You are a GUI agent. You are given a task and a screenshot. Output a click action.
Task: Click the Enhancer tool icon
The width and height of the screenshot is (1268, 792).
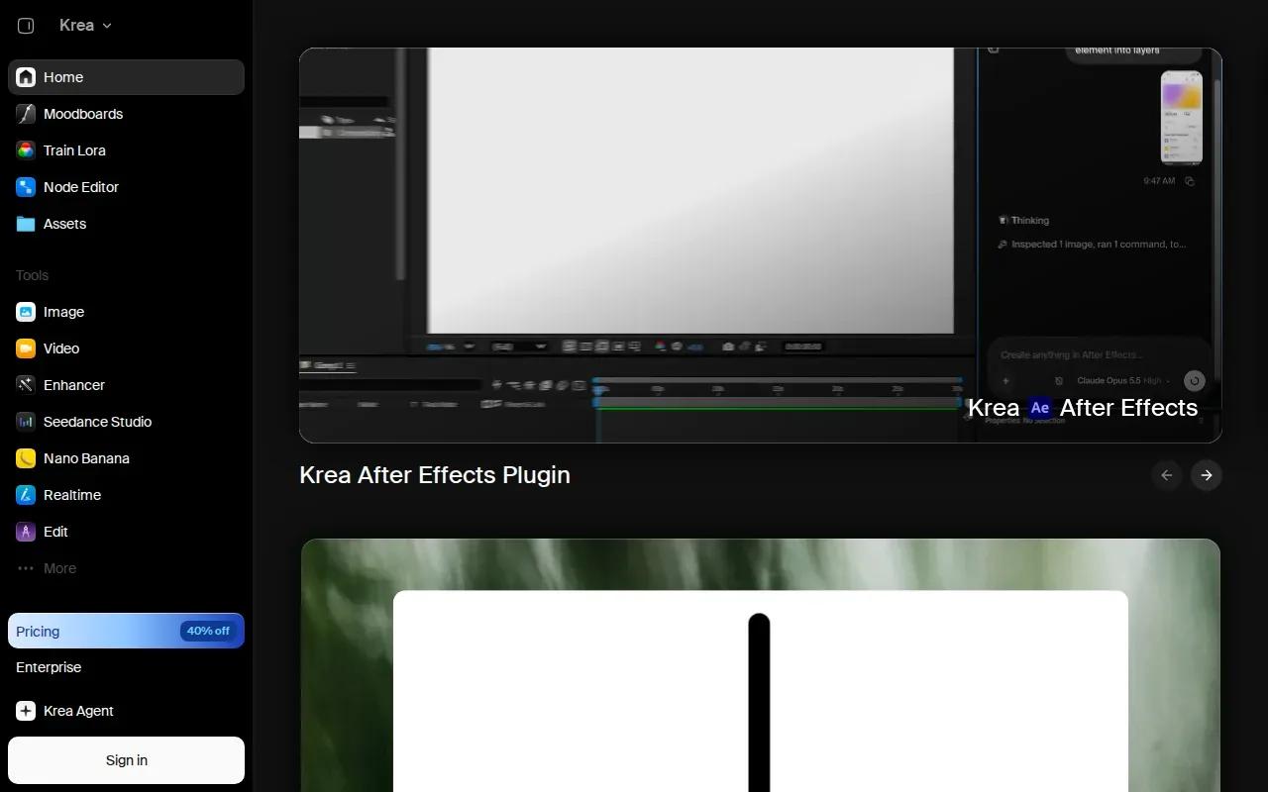(26, 385)
